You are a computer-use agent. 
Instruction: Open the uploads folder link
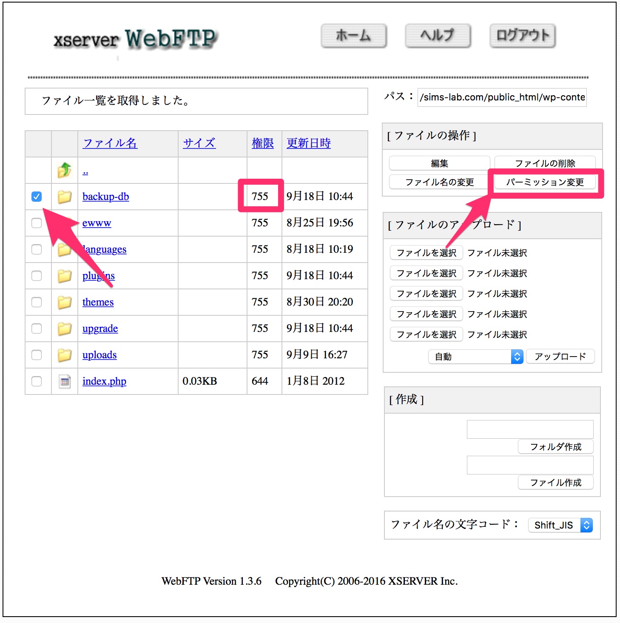100,355
